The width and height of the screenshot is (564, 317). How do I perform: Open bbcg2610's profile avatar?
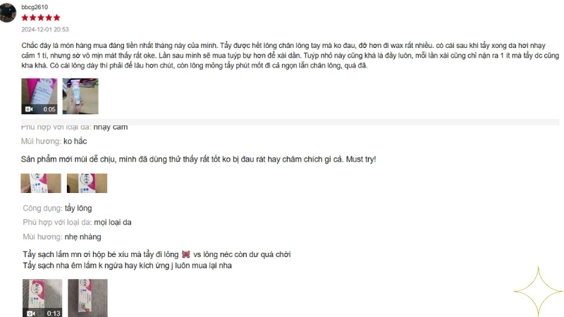(x=8, y=13)
